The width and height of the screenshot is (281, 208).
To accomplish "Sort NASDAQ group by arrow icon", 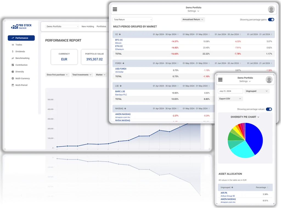I will (125, 109).
